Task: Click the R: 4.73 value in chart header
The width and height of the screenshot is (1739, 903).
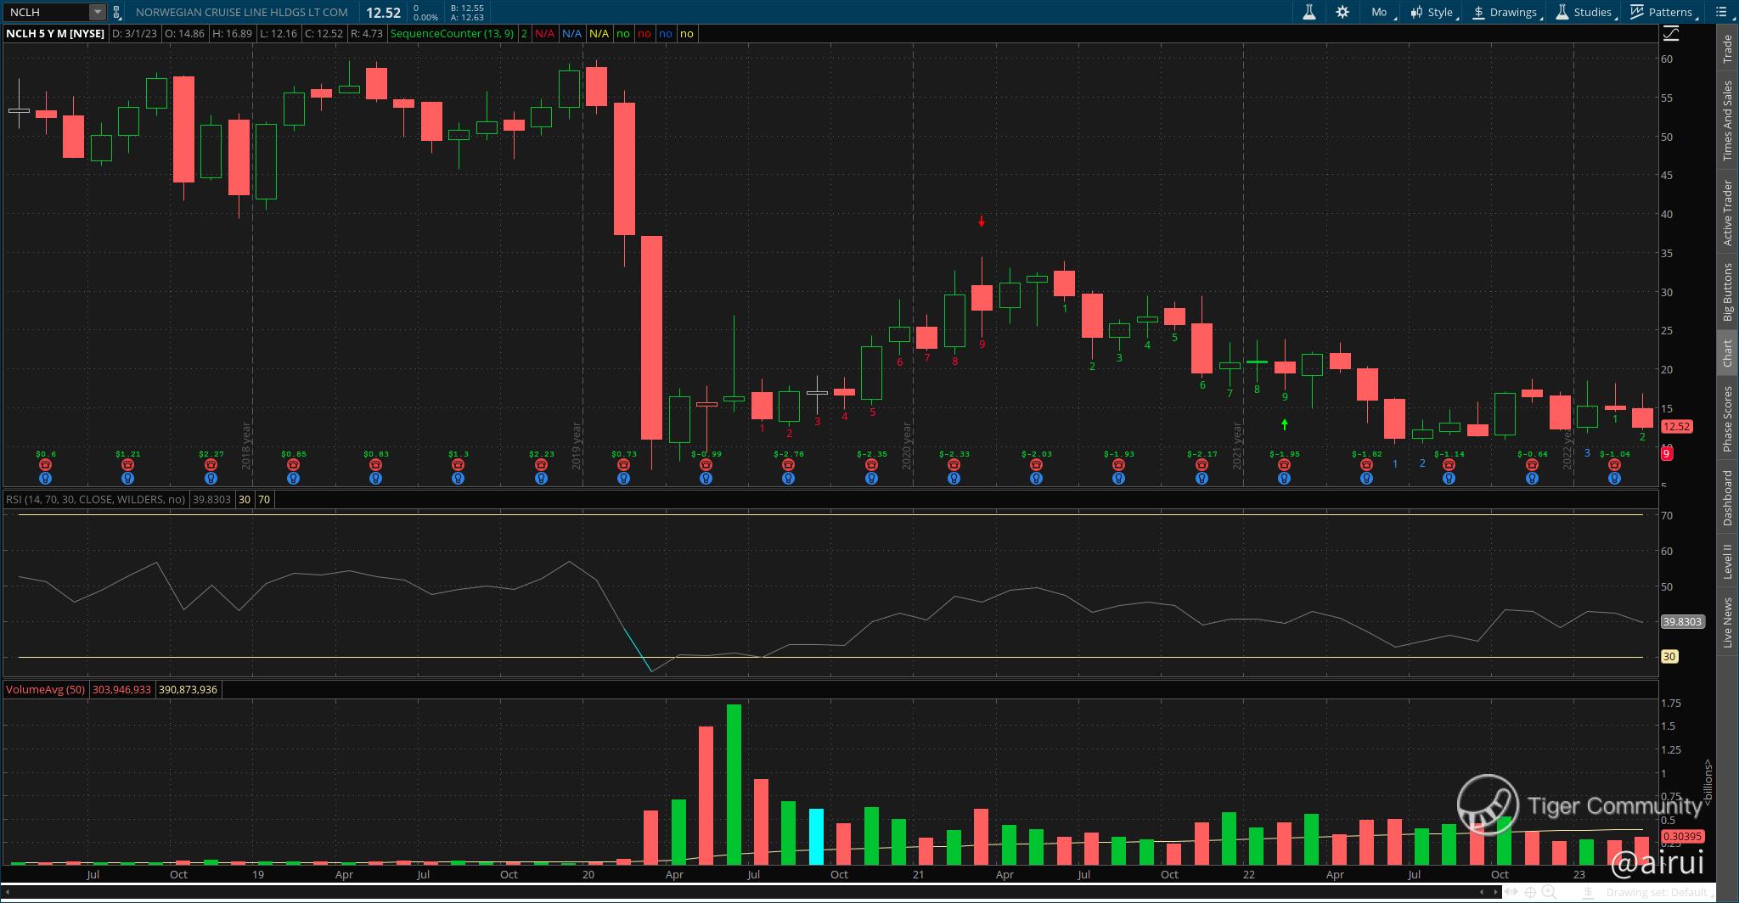Action: click(x=367, y=33)
